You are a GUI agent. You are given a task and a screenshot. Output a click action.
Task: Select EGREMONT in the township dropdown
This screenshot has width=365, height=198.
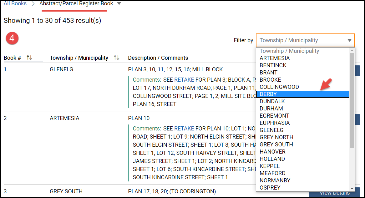point(274,116)
